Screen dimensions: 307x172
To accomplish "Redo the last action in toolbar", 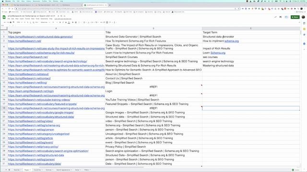I will [8, 22].
